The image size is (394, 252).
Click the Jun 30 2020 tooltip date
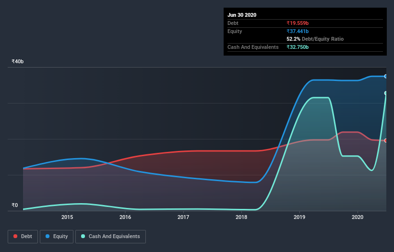(x=242, y=15)
